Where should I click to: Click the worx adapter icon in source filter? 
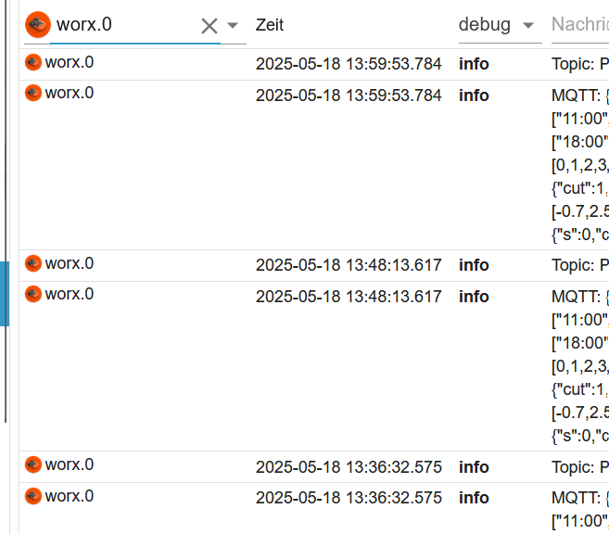point(38,24)
